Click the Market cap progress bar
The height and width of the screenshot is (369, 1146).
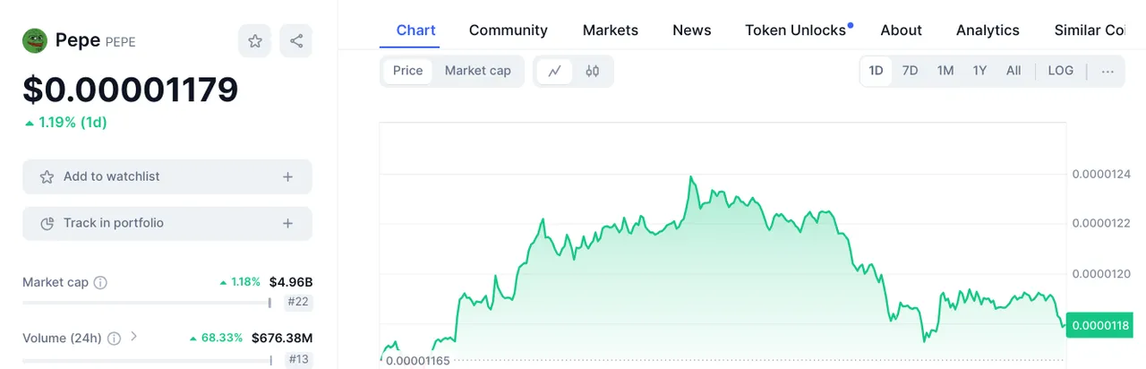[x=147, y=303]
